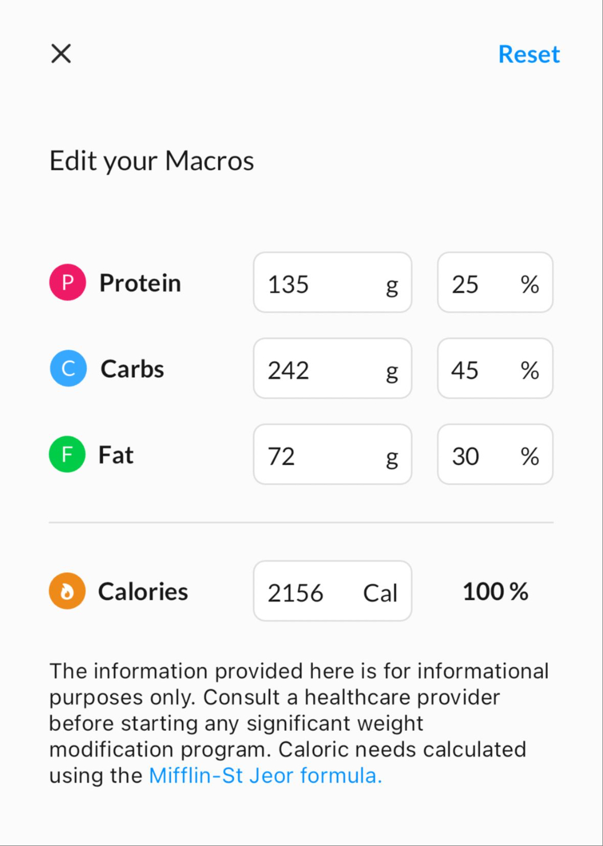Screen dimensions: 603x846
Task: Click the Carbs label text
Action: point(132,369)
